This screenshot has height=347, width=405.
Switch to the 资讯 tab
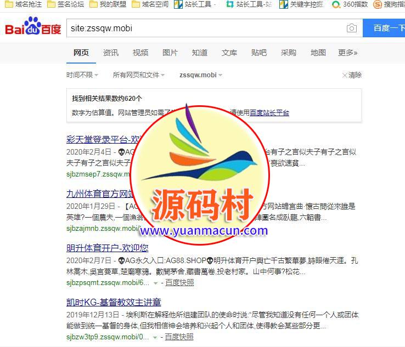111,53
